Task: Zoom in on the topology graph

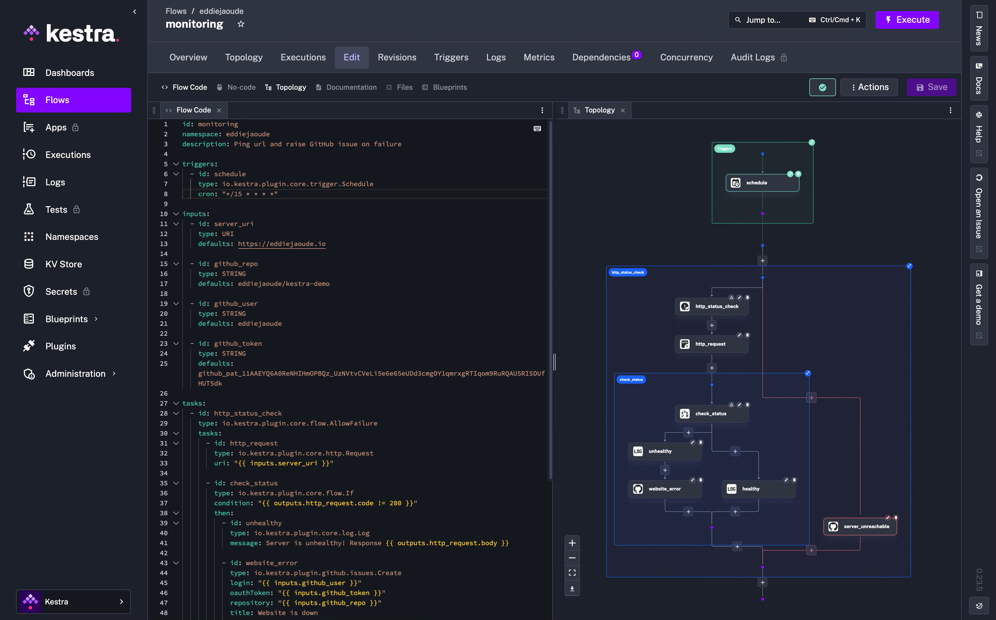Action: [572, 543]
